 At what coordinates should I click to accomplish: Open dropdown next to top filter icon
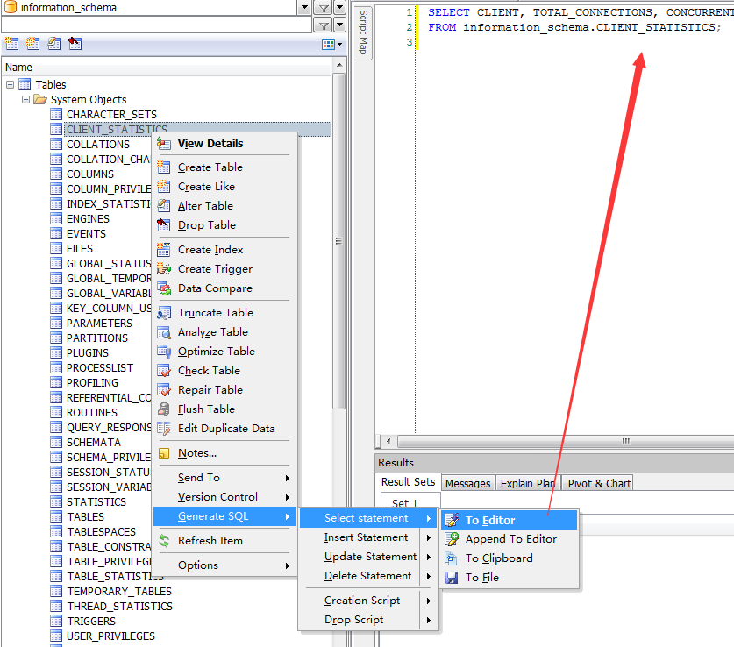(340, 8)
